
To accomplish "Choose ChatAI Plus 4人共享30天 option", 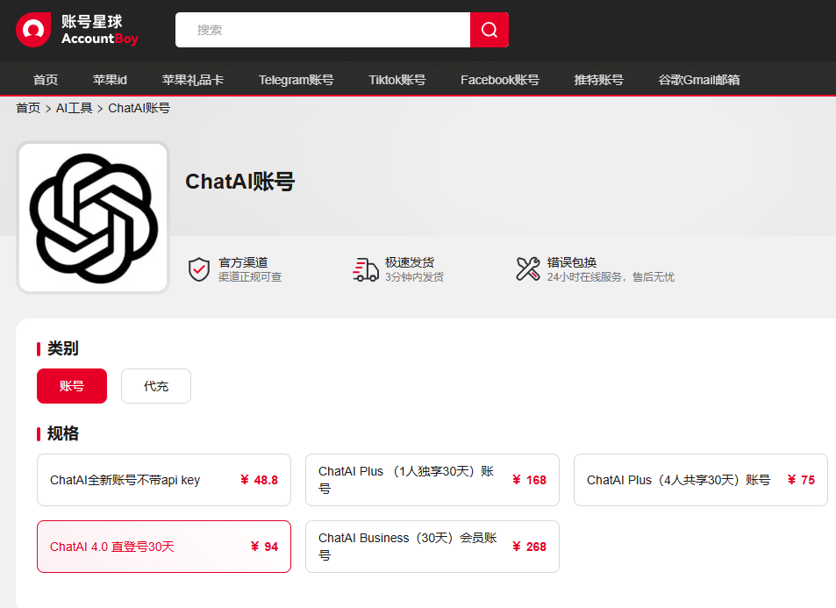I will pos(700,480).
